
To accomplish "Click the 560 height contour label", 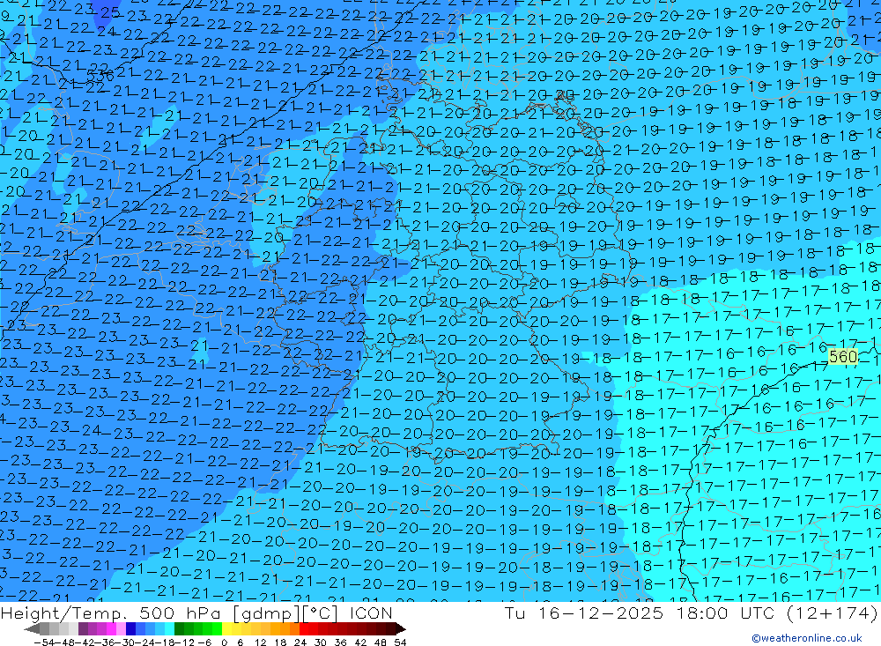I will click(843, 357).
